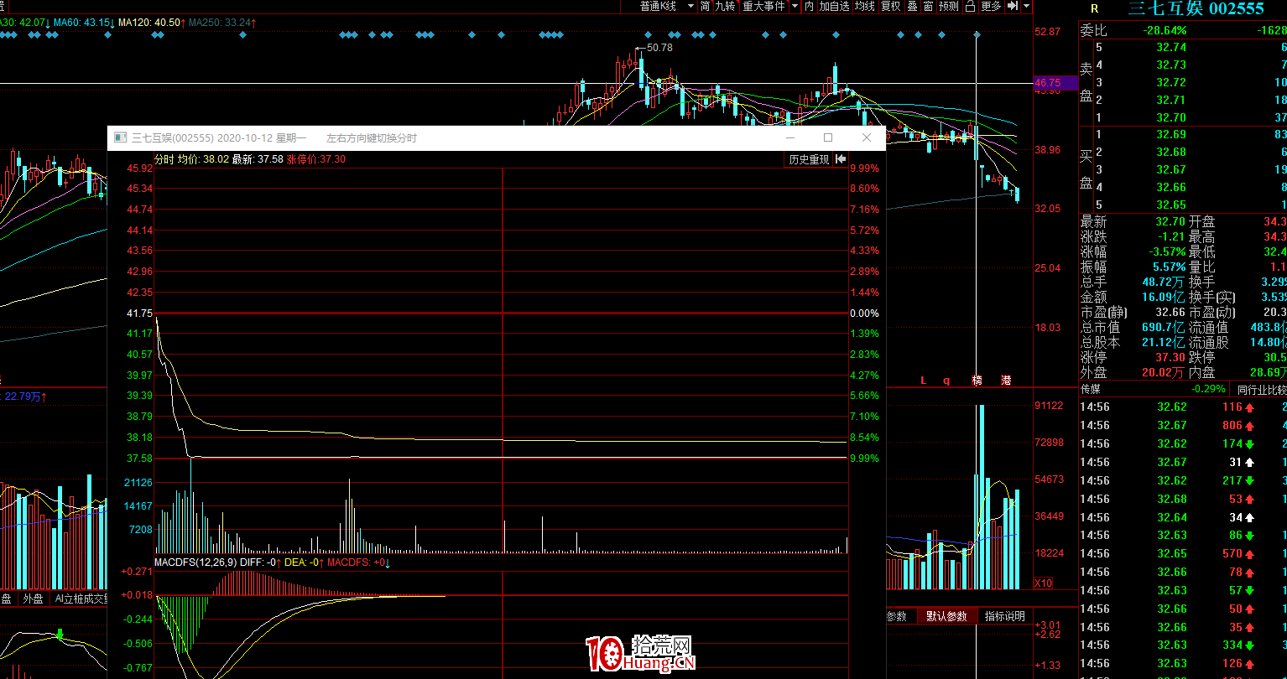The height and width of the screenshot is (679, 1287).
Task: Click the red q marker under K-line chart
Action: pyautogui.click(x=946, y=381)
